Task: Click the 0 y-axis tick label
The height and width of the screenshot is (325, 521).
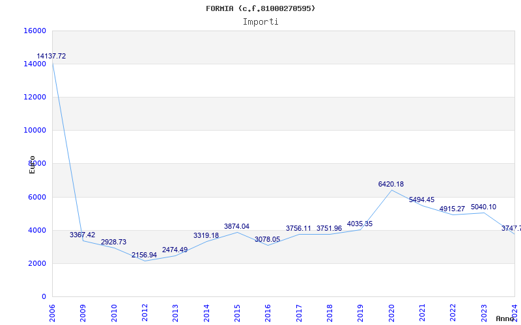Action: coord(44,297)
